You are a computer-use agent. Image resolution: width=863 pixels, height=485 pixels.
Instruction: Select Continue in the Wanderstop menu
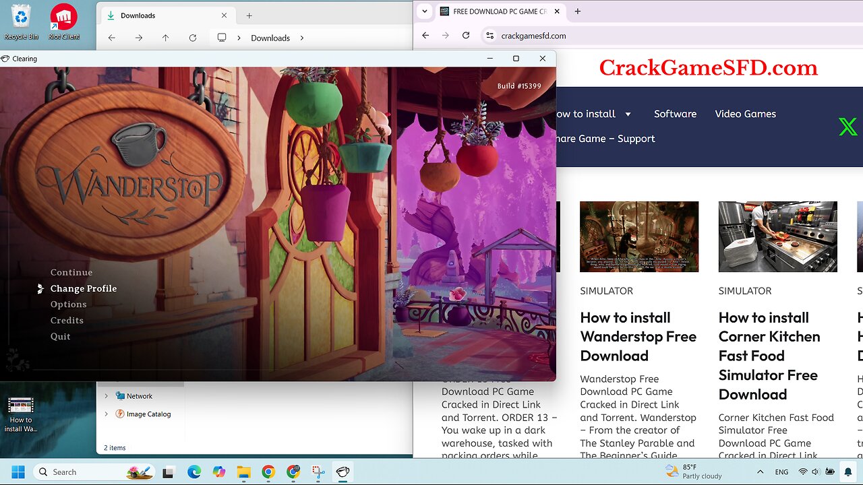pyautogui.click(x=71, y=272)
